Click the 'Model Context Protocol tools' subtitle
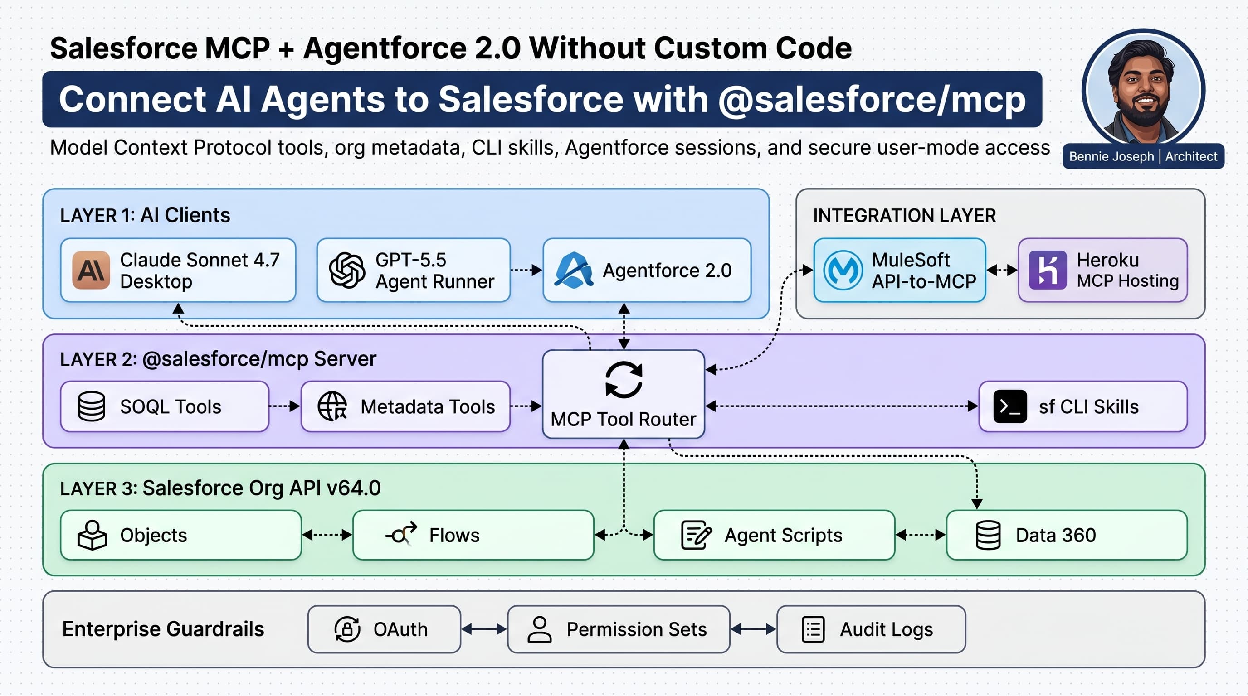Image resolution: width=1248 pixels, height=696 pixels. click(x=550, y=148)
